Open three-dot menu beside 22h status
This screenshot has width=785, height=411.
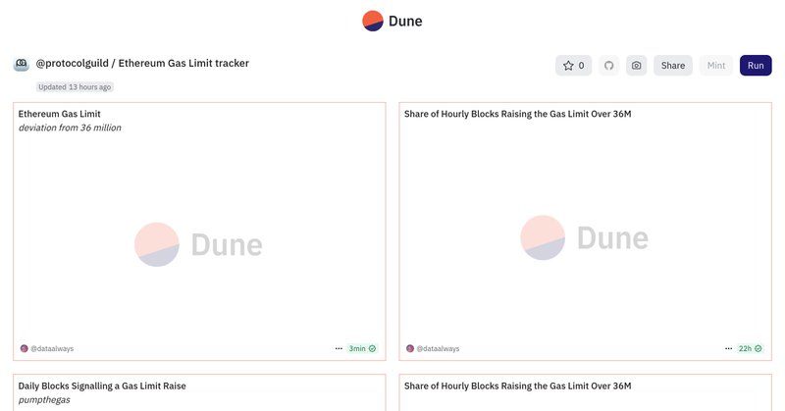[728, 348]
